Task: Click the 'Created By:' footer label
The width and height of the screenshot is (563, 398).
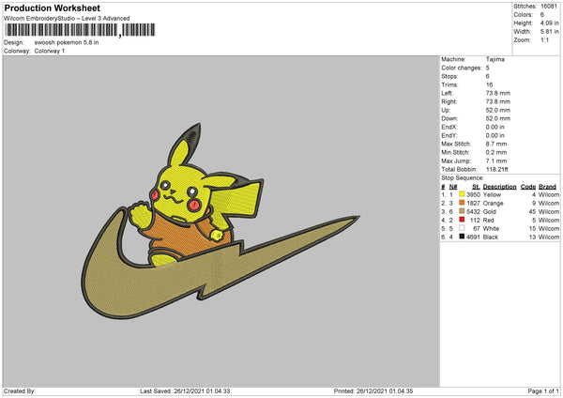Action: [x=20, y=391]
